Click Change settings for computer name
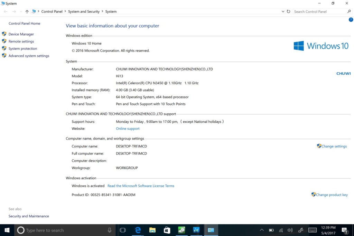Screen dimensions: 354x236 tap(334, 146)
